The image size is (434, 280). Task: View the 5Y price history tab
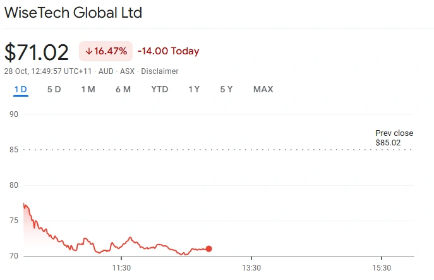(x=226, y=89)
